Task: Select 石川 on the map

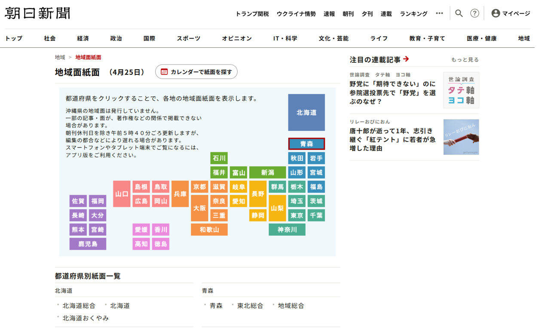Action: click(x=221, y=159)
